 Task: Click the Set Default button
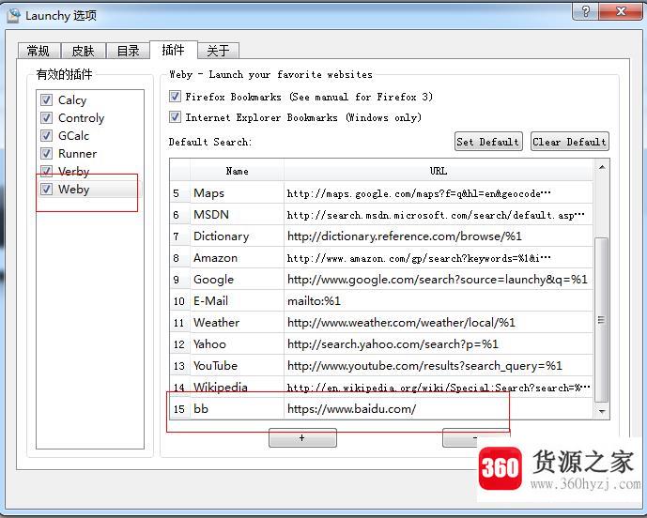488,142
